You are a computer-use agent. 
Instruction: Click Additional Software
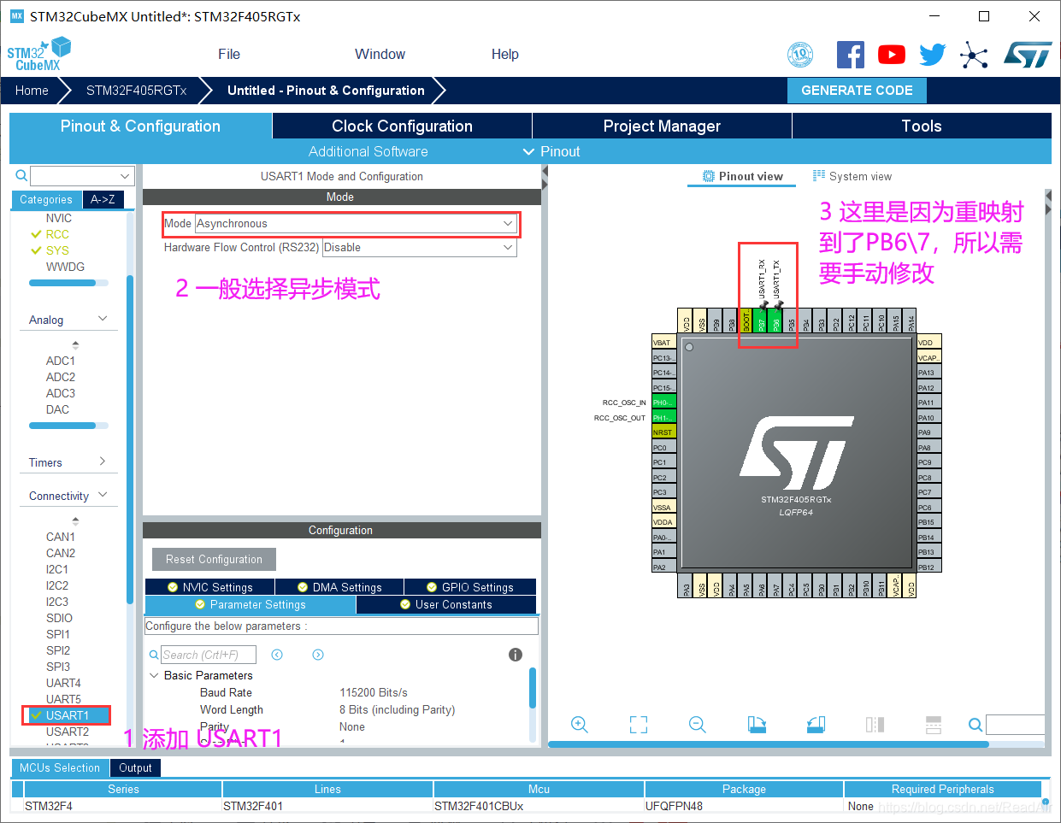pyautogui.click(x=368, y=151)
